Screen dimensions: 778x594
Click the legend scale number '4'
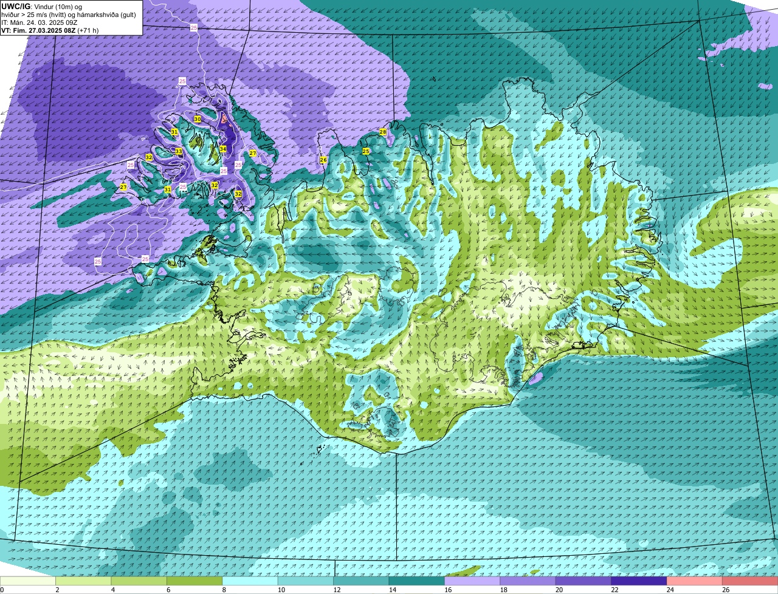coord(113,590)
